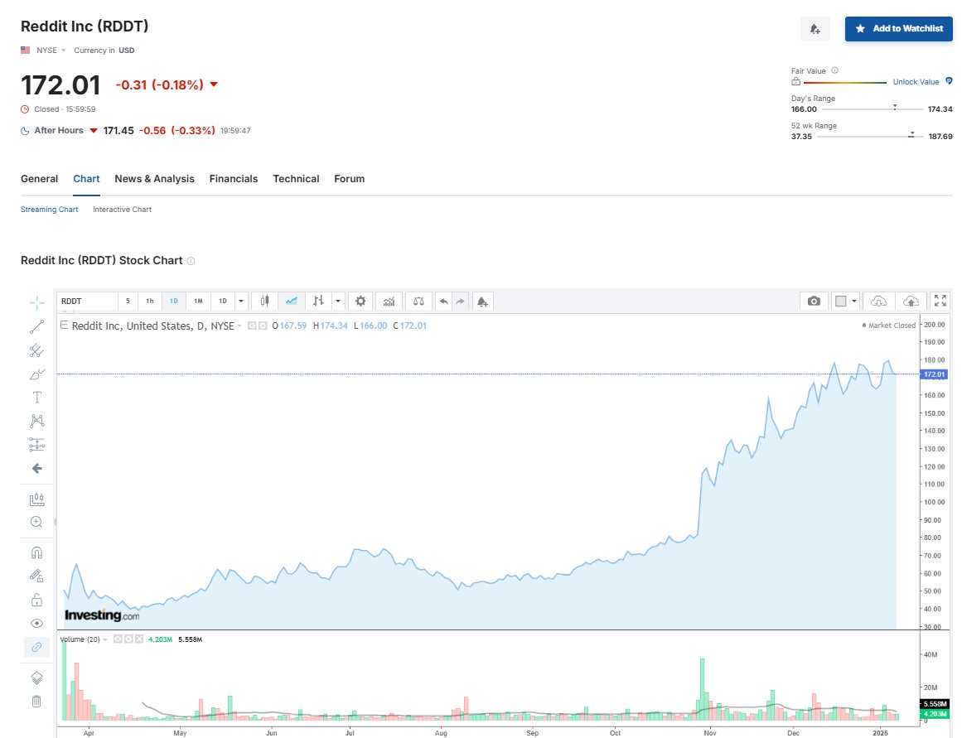Toggle magnet mode for drawings
962x738 pixels.
(36, 552)
